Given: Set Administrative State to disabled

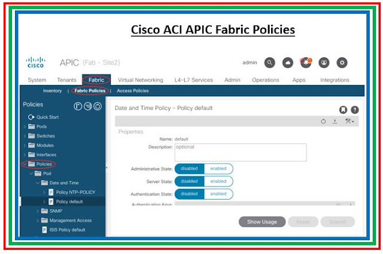Looking at the screenshot, I should [x=189, y=169].
